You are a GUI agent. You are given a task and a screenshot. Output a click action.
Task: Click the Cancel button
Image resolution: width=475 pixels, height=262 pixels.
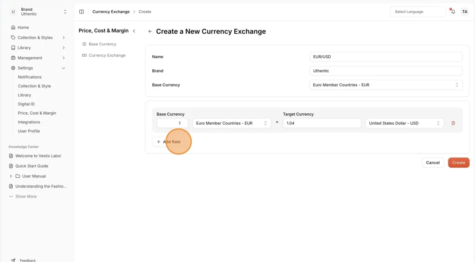click(433, 163)
